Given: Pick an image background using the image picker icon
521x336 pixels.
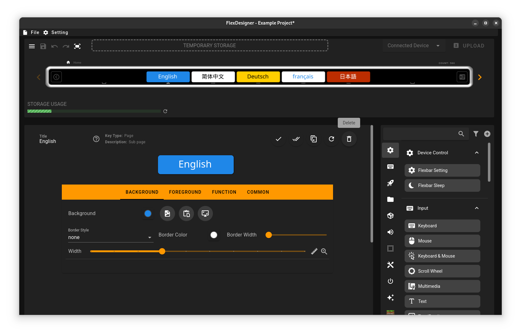Looking at the screenshot, I should [x=167, y=214].
